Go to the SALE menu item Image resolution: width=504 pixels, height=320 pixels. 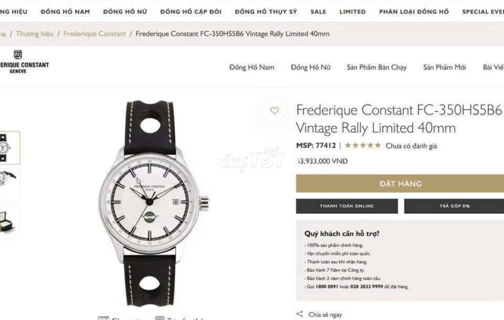[318, 12]
